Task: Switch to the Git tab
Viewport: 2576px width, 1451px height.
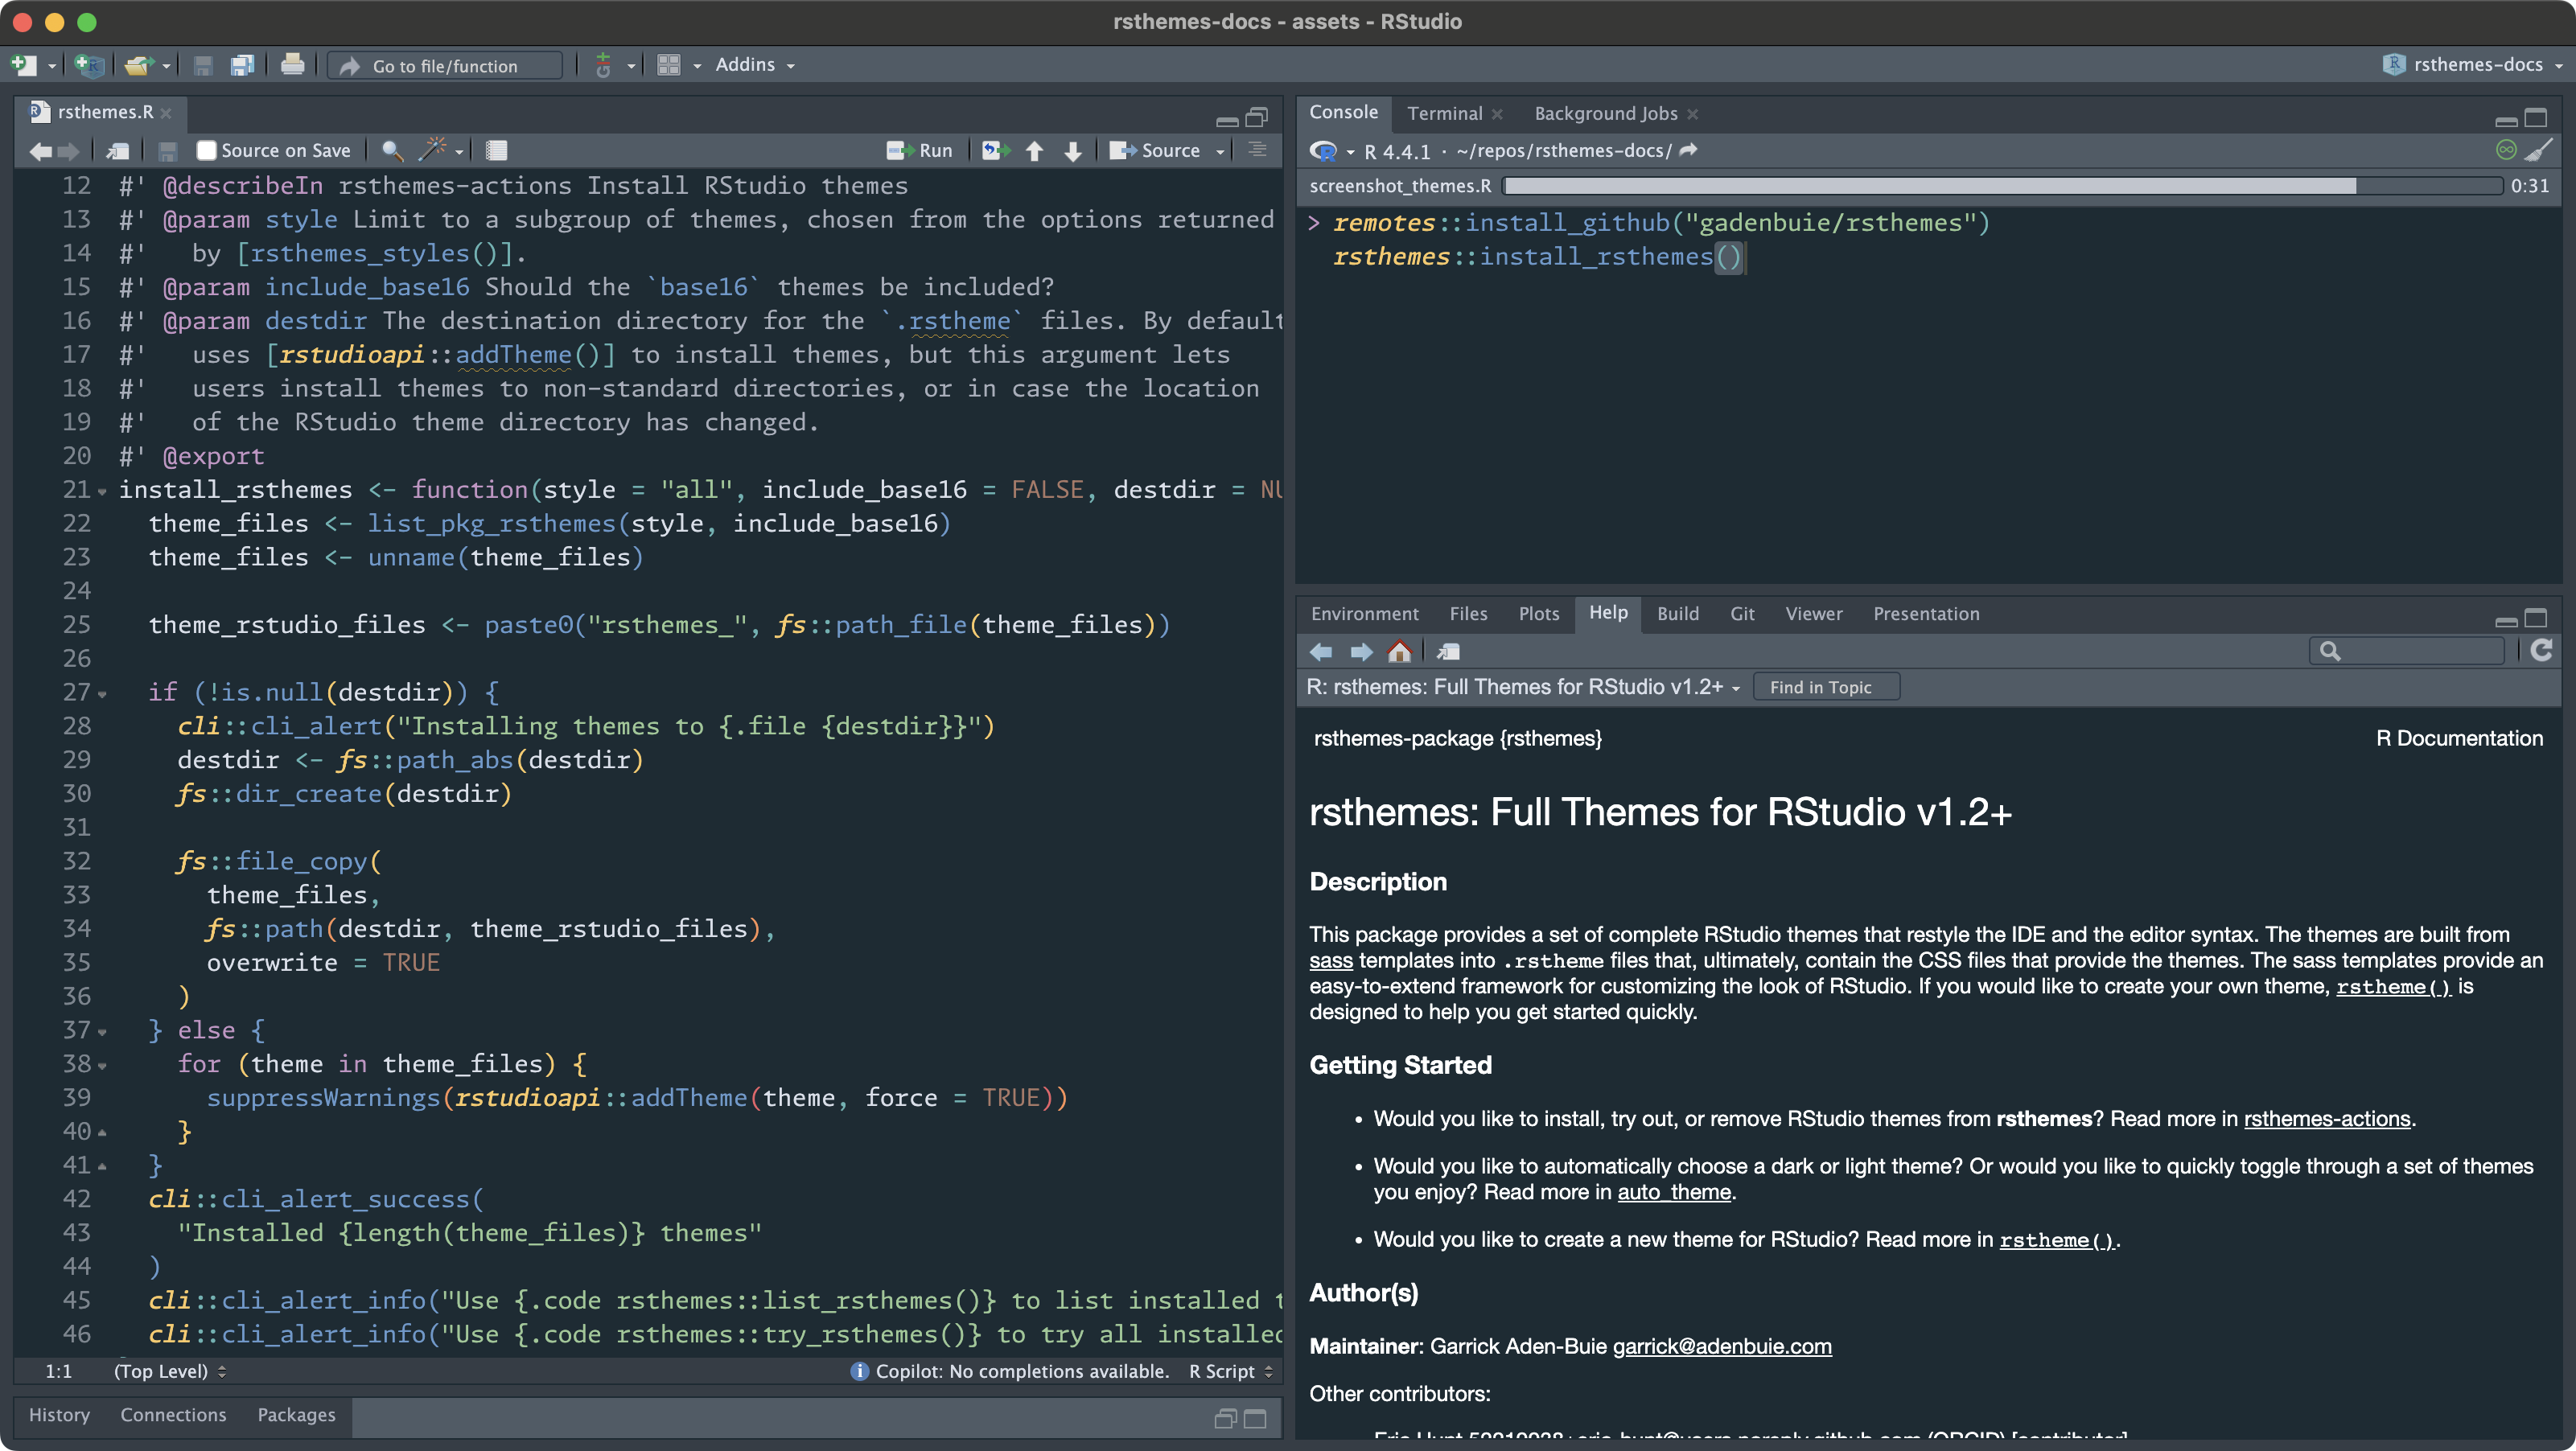Action: [1742, 614]
